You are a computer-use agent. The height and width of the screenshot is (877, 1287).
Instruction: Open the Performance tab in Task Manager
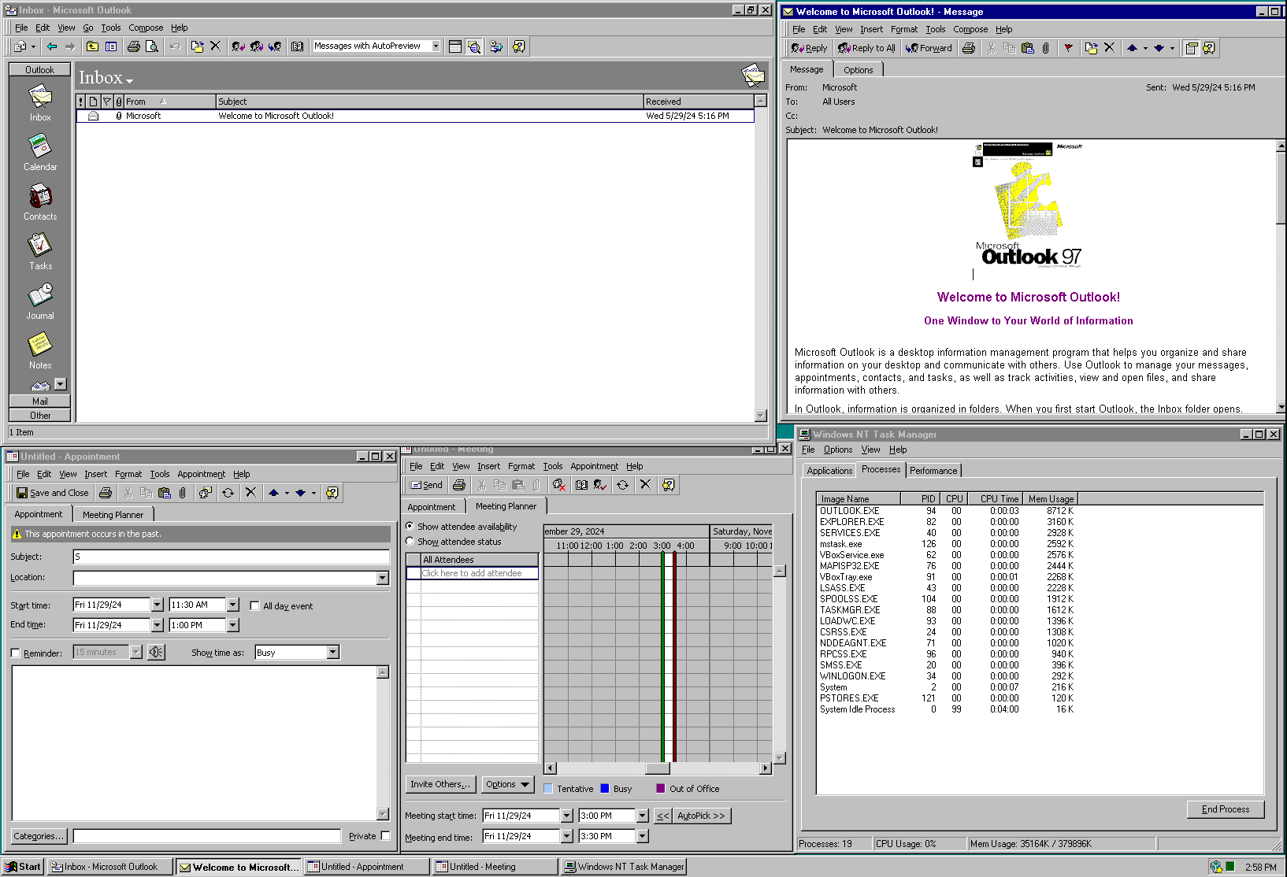(x=933, y=471)
